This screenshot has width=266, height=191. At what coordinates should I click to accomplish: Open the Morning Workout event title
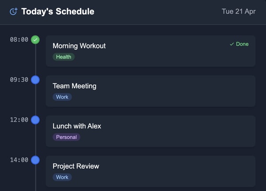(x=79, y=46)
